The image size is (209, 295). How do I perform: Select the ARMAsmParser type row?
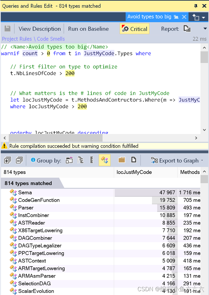click(x=101, y=276)
